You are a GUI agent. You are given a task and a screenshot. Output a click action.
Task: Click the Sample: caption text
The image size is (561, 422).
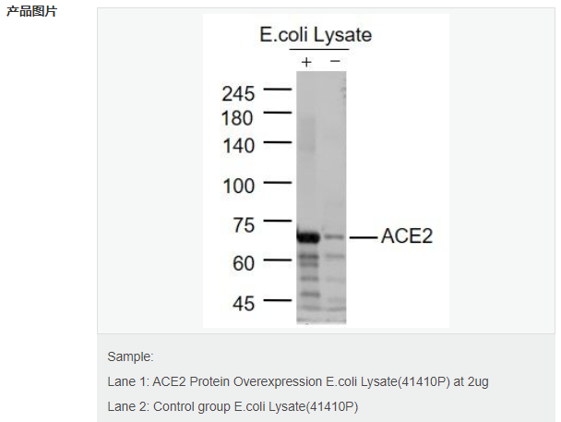click(130, 356)
